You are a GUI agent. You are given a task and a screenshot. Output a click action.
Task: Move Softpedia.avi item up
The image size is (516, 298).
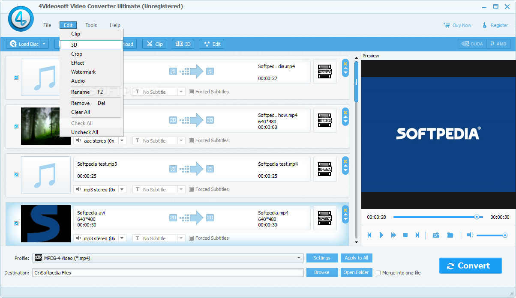[x=345, y=215]
